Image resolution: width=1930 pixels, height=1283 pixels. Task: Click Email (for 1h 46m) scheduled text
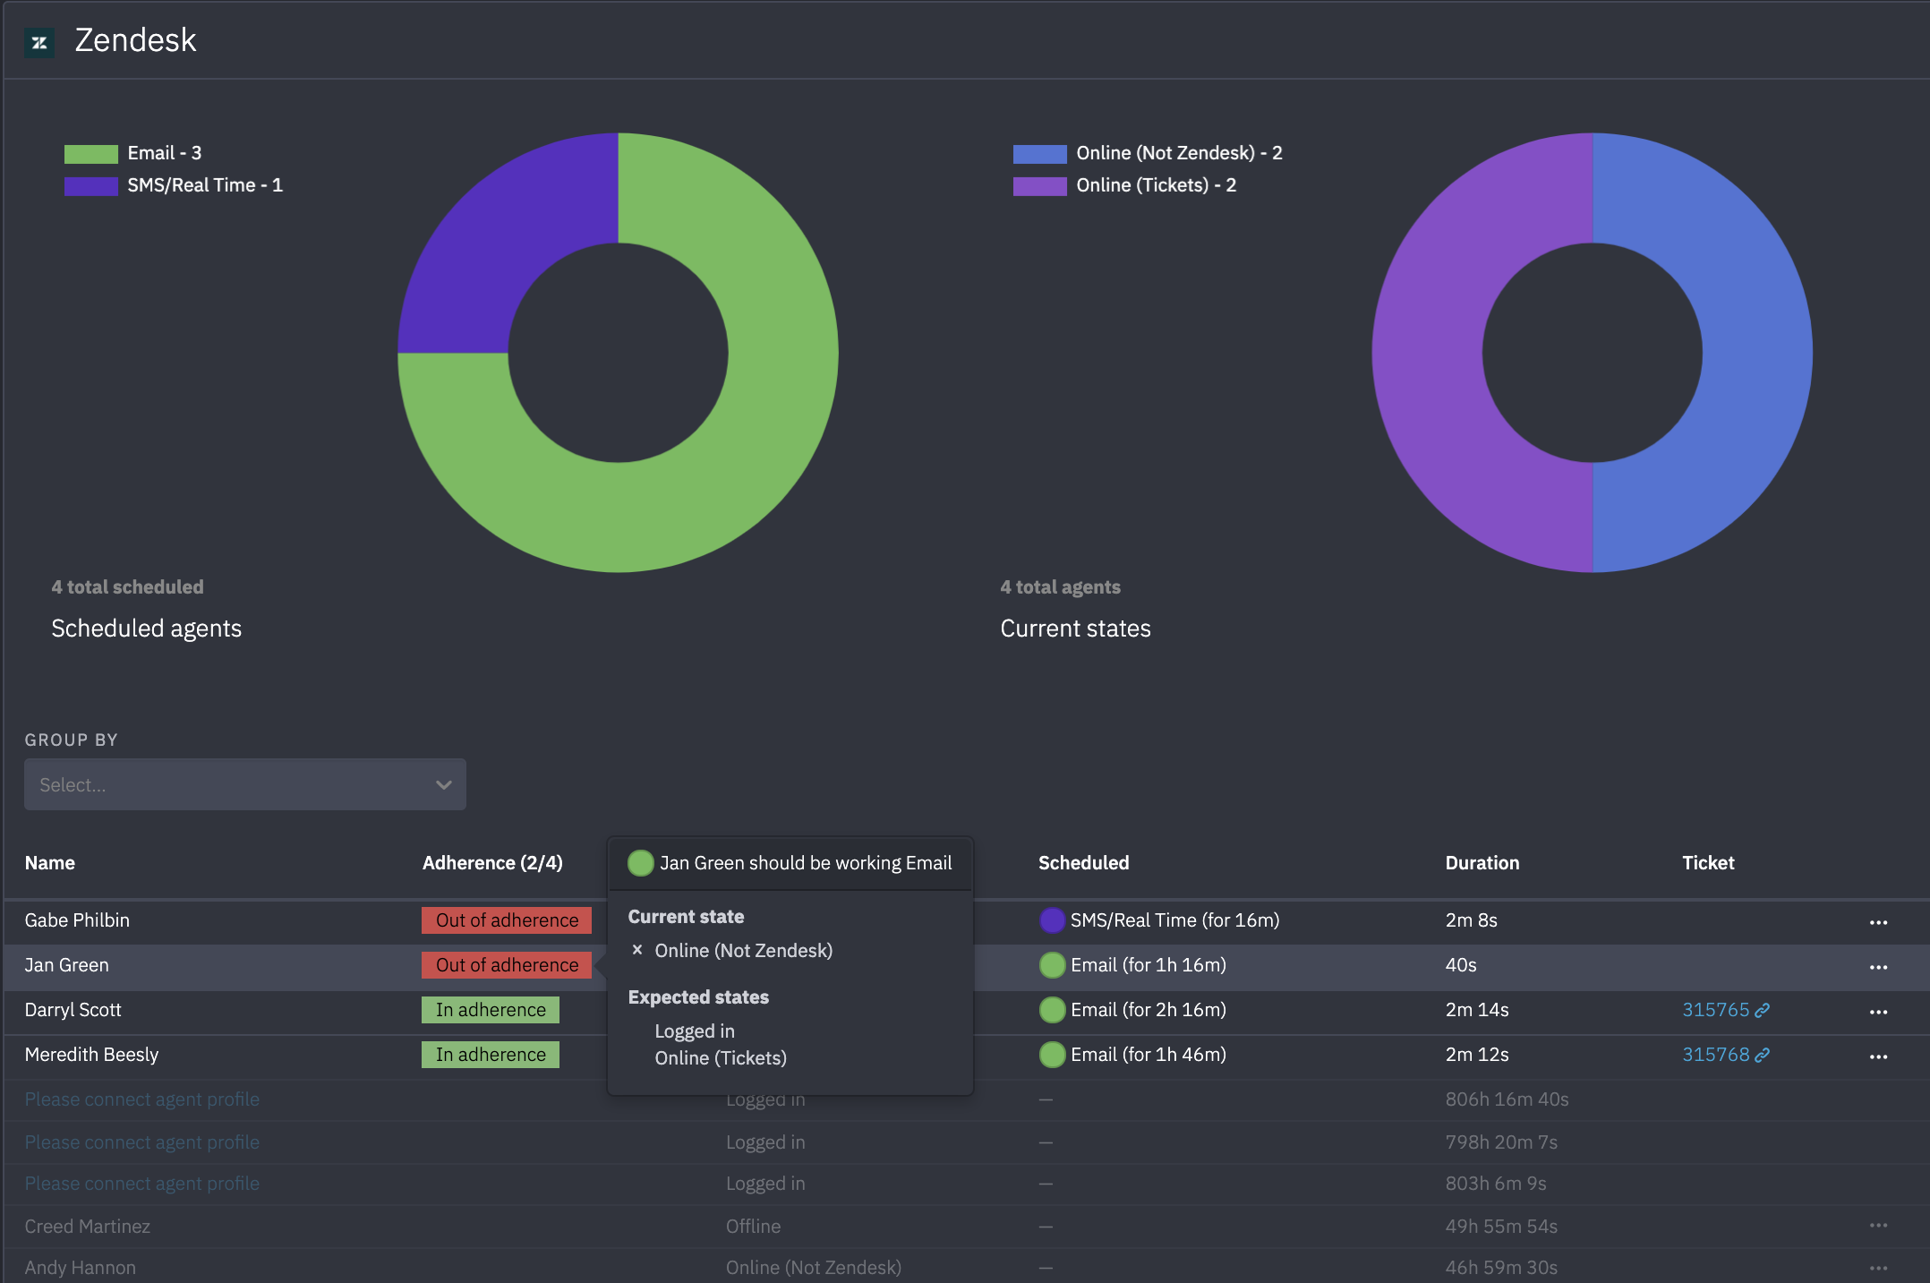1149,1055
